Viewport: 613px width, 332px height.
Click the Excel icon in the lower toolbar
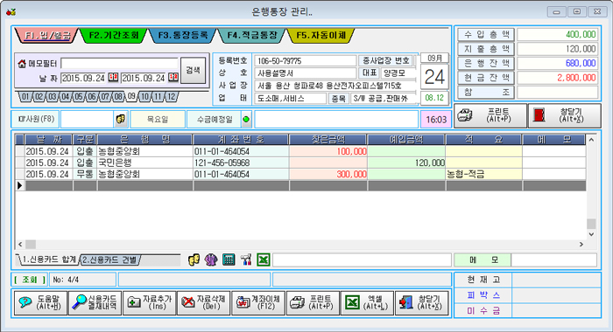point(264,259)
